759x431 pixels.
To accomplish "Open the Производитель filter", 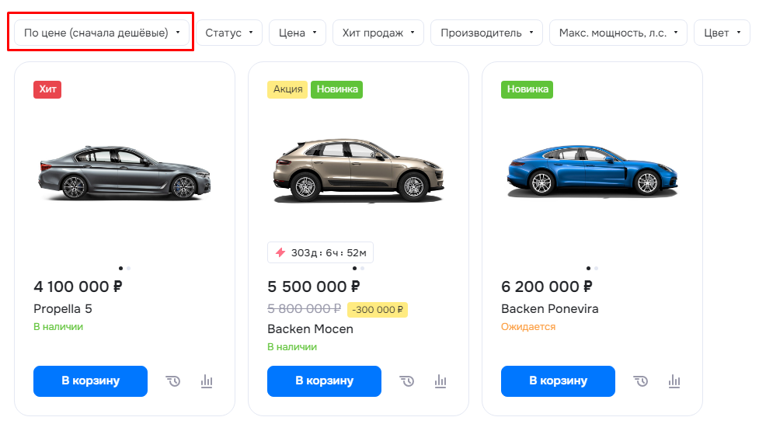I will [486, 33].
